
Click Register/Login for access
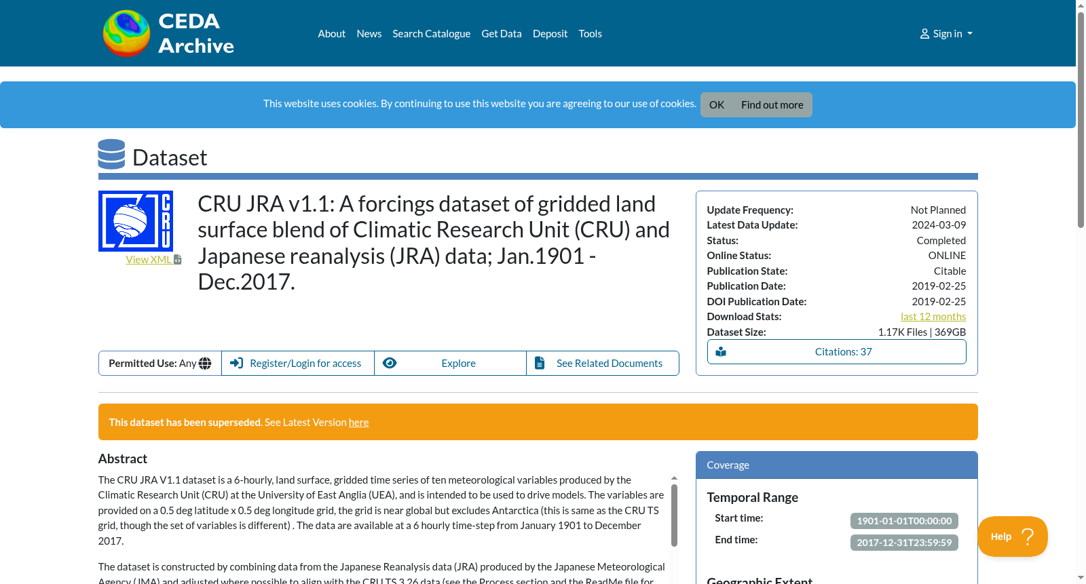click(x=298, y=364)
